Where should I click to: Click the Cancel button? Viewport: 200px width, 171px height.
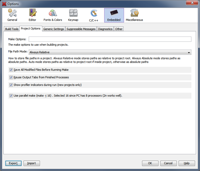pyautogui.click(x=168, y=163)
